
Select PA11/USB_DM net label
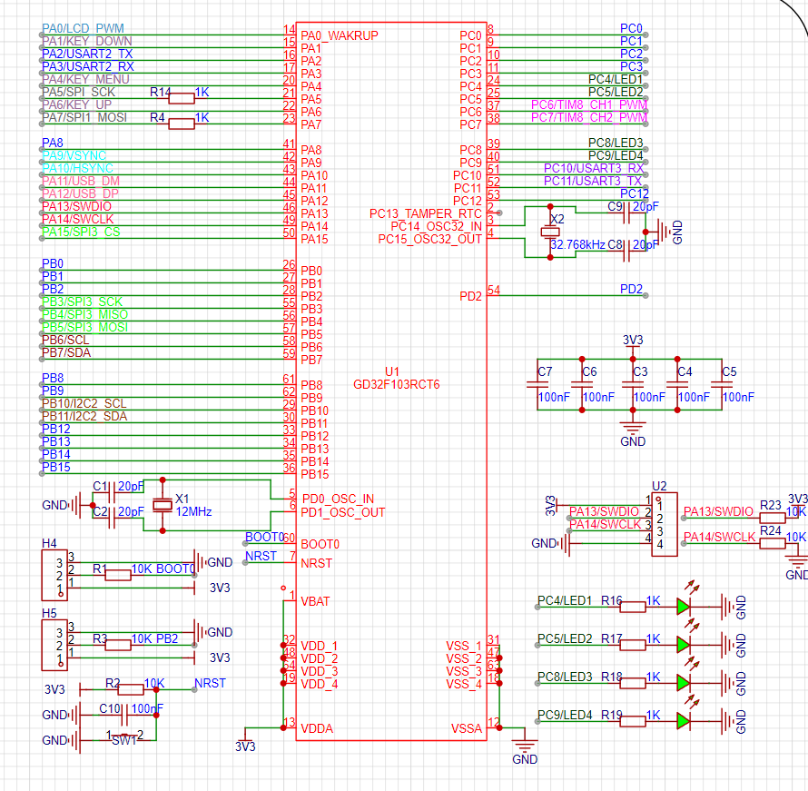pos(81,181)
